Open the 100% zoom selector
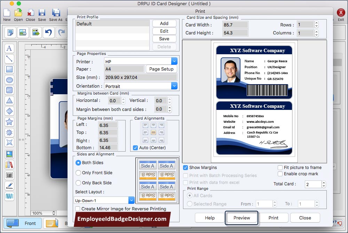This screenshot has height=233, width=348. click(43, 213)
